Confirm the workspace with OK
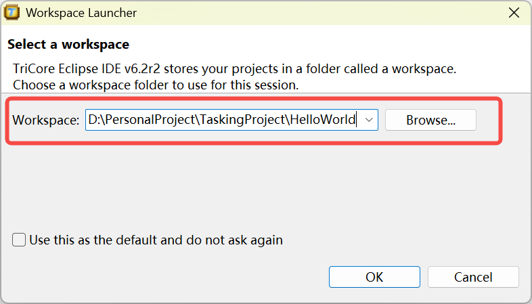Image resolution: width=532 pixels, height=304 pixels. 374,277
